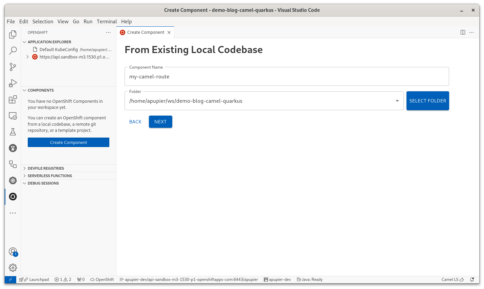This screenshot has height=289, width=484.
Task: Open the Terminal menu
Action: [x=107, y=21]
